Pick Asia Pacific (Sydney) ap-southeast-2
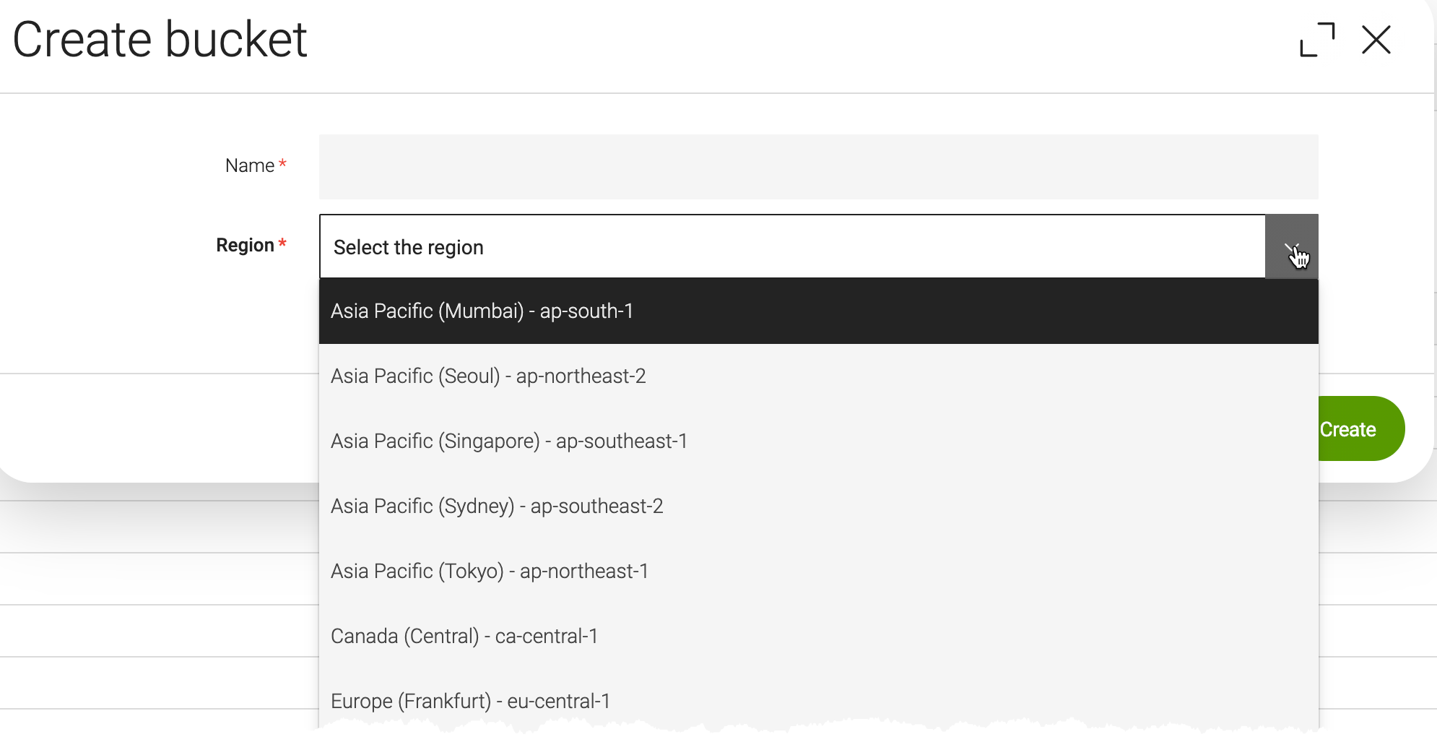 [x=497, y=506]
